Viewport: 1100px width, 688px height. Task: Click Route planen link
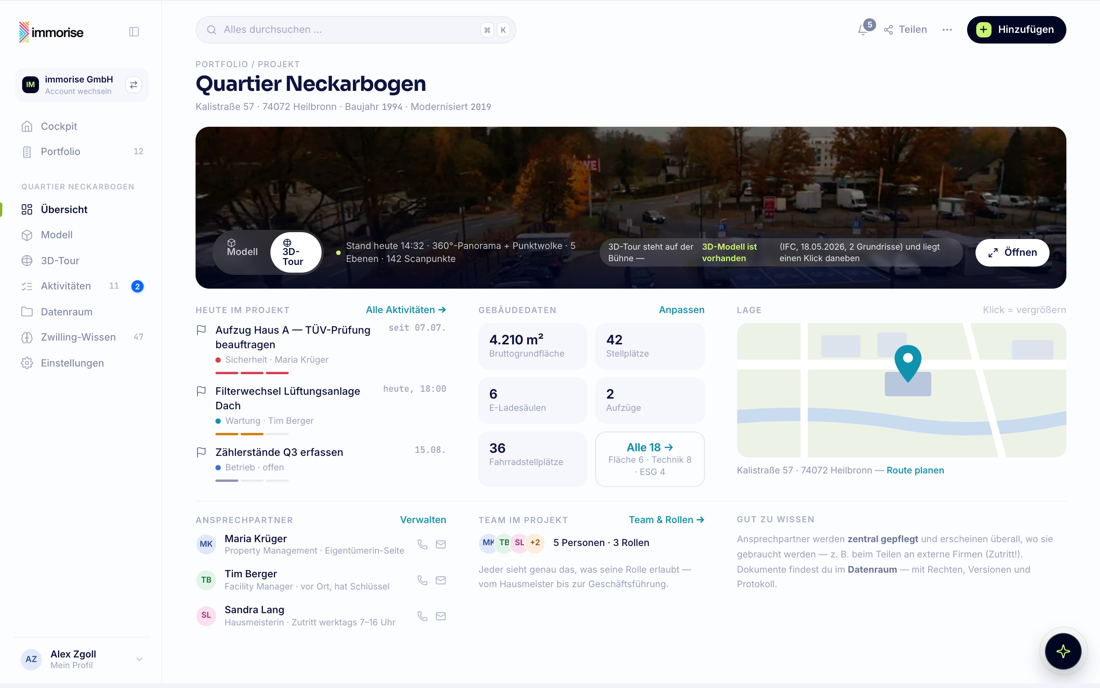coord(915,470)
